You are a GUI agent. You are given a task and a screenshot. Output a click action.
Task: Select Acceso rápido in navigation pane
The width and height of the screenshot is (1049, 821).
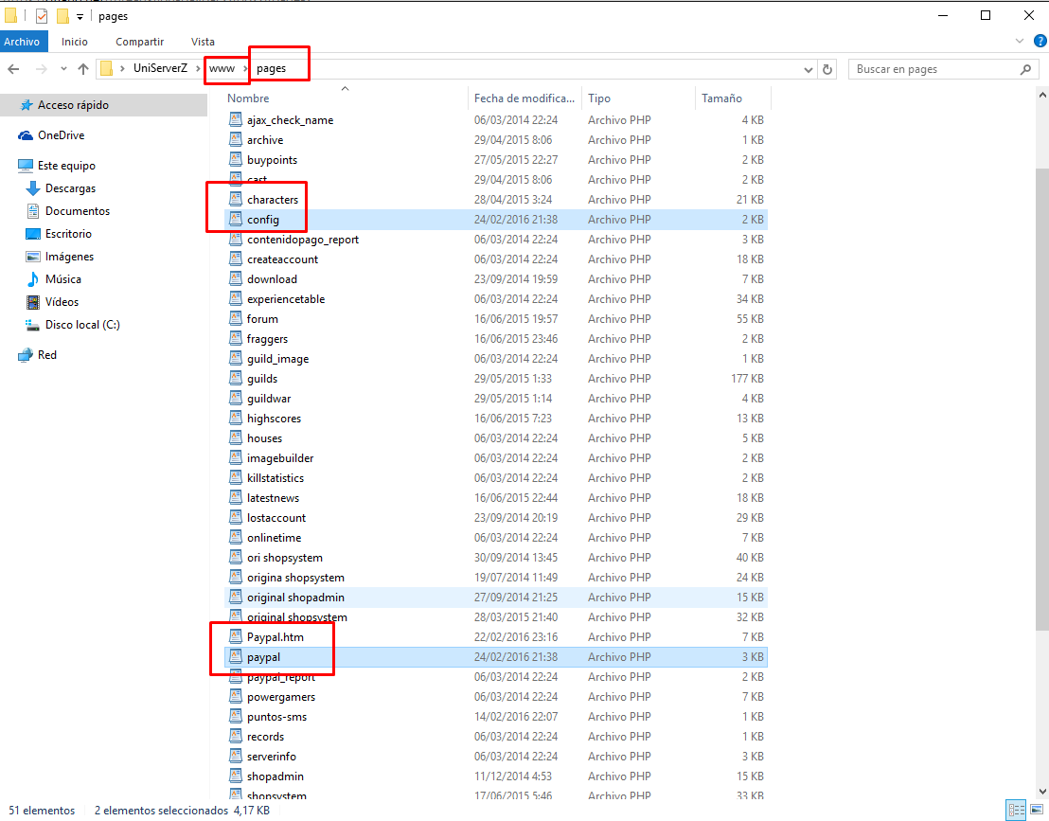click(x=73, y=105)
